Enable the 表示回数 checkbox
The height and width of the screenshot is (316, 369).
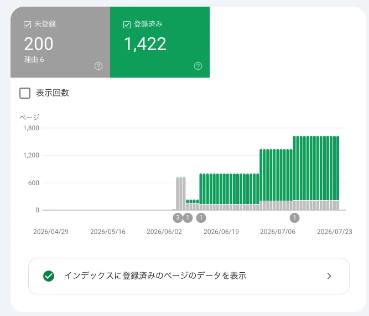point(25,93)
